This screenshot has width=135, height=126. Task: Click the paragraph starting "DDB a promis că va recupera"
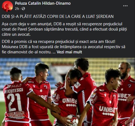coord(63,47)
